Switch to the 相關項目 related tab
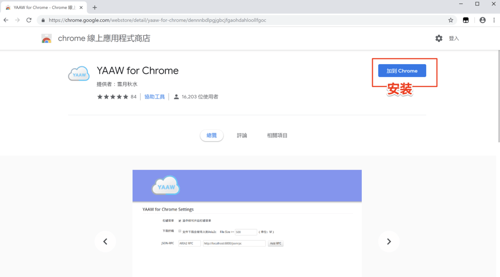This screenshot has width=500, height=277. pos(277,135)
